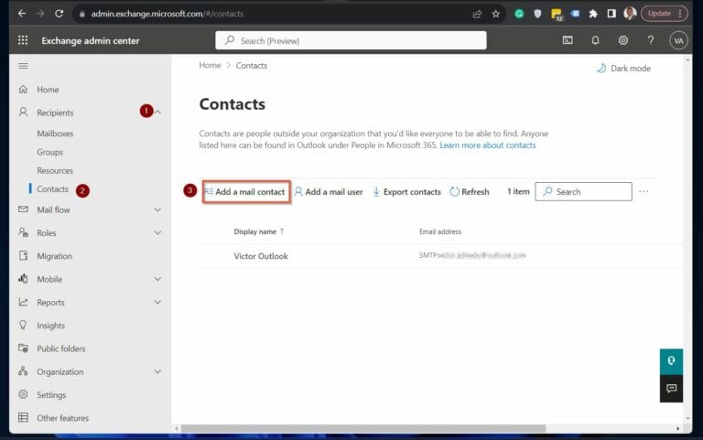Go forward in browser history
703x440 pixels.
40,14
